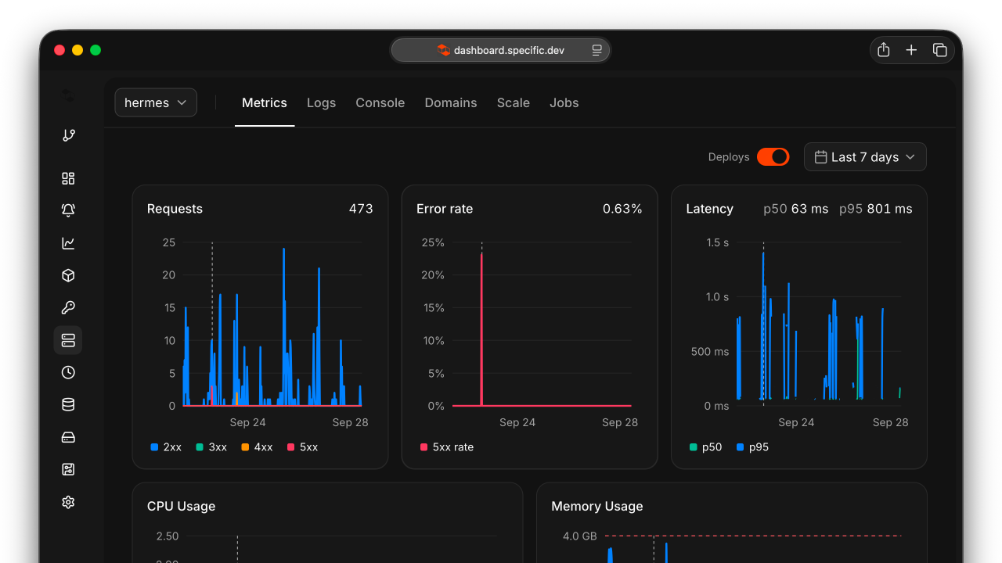Open the alert bell icon in the sidebar
This screenshot has width=1002, height=563.
[x=68, y=210]
